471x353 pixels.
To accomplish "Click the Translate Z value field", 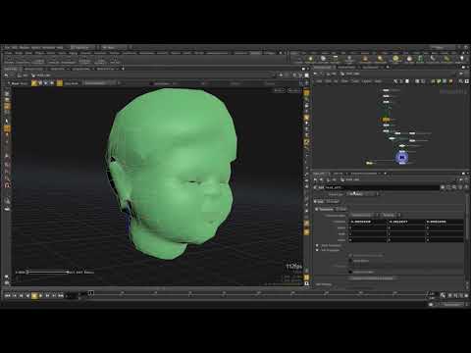I will [x=445, y=222].
